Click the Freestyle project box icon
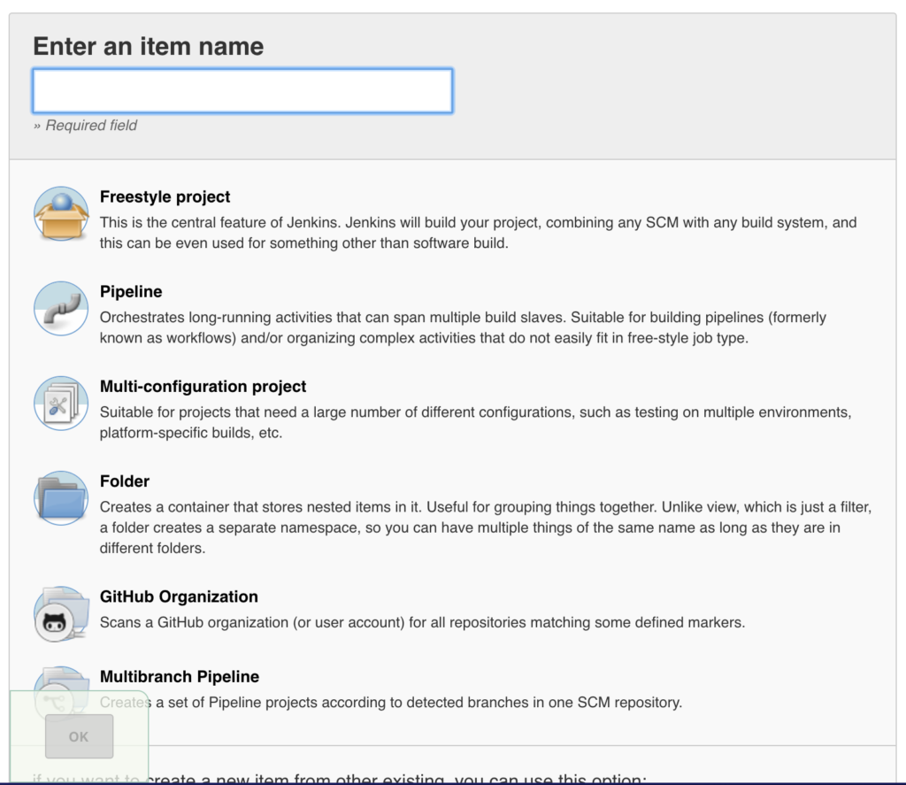This screenshot has height=785, width=906. pos(61,214)
